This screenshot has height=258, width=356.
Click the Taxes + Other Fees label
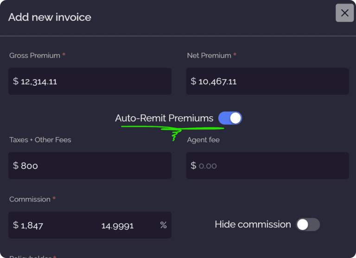point(40,140)
